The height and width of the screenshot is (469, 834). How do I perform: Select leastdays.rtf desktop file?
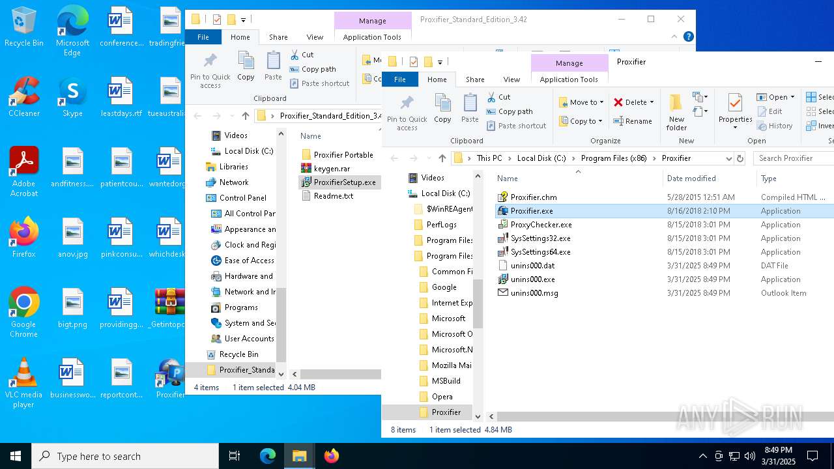click(x=121, y=96)
